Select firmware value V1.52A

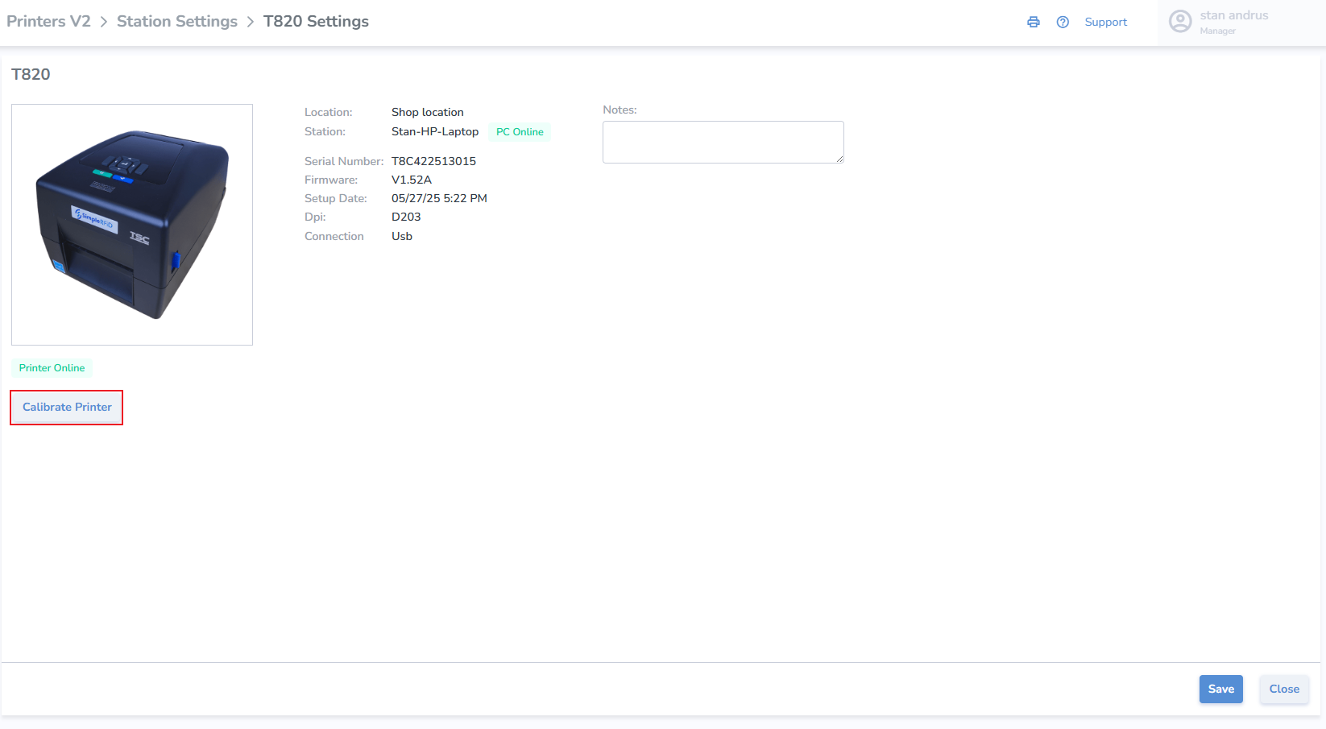(412, 180)
